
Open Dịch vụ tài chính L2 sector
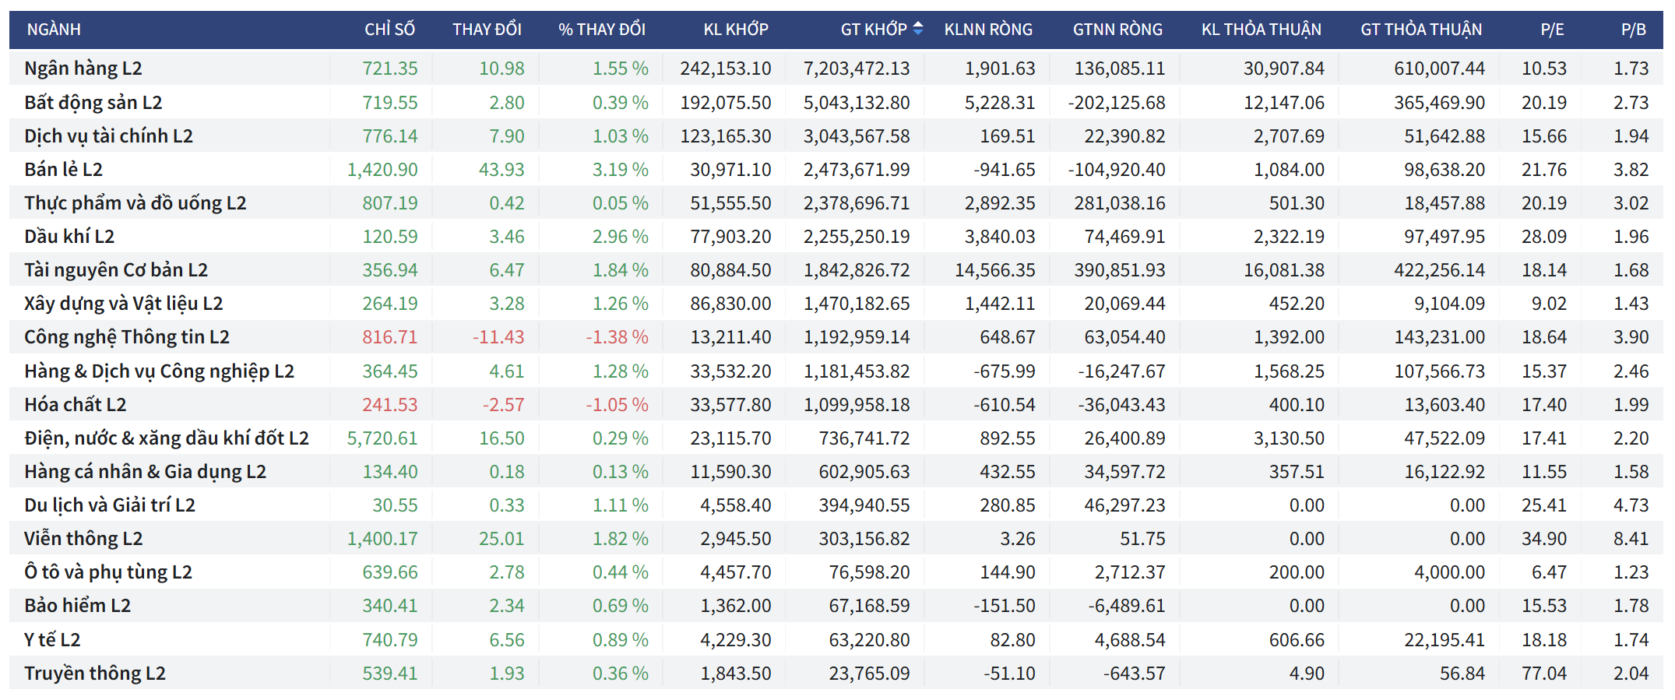108,136
